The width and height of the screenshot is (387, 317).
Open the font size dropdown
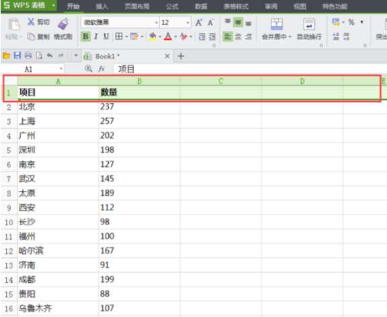[188, 23]
